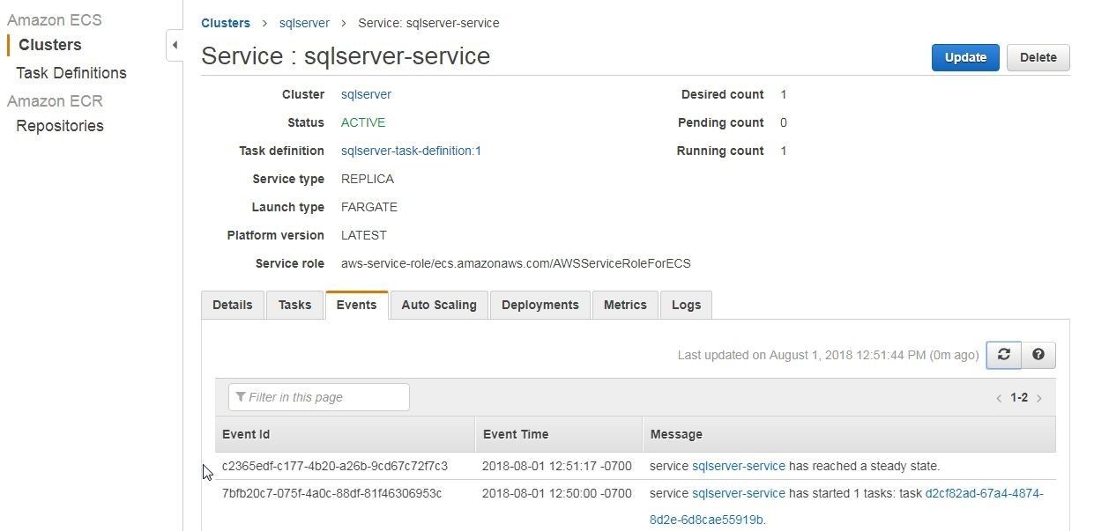Click the Service : sqlserver-service heading
The image size is (1094, 531).
346,55
